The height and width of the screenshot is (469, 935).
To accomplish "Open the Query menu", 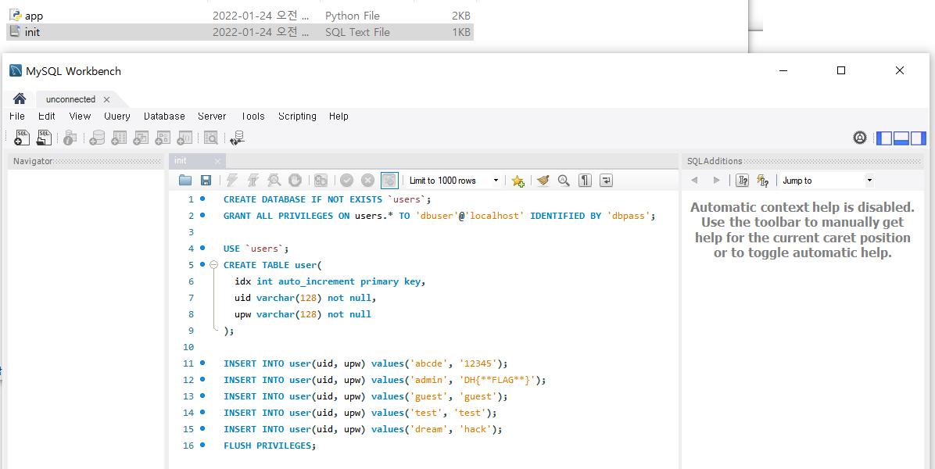I will (117, 116).
